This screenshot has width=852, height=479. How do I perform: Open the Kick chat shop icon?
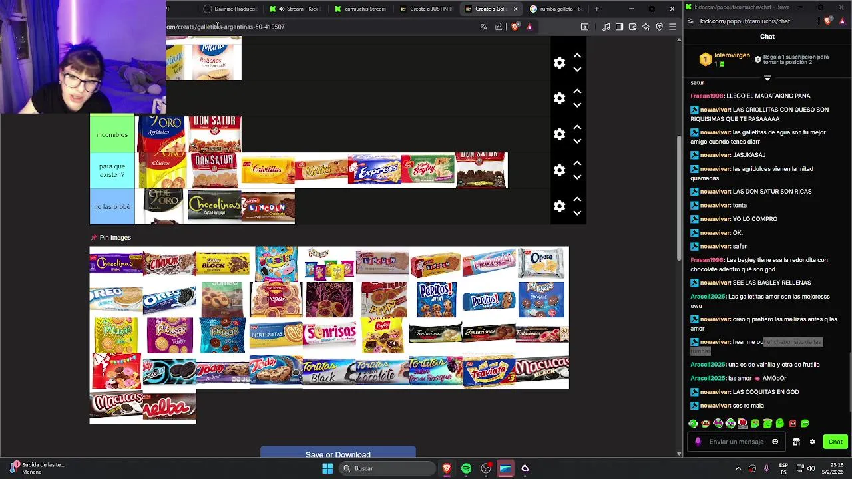click(796, 442)
